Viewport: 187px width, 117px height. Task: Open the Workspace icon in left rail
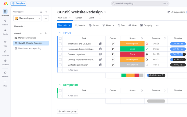tap(5, 12)
